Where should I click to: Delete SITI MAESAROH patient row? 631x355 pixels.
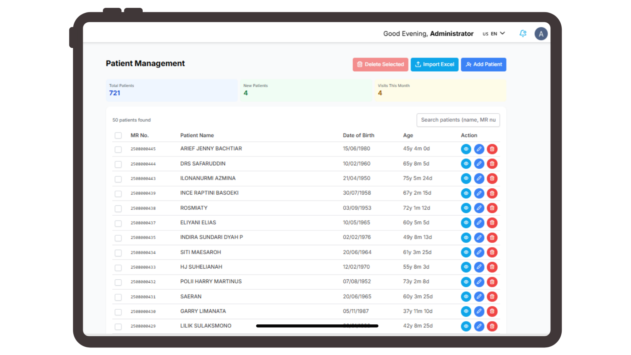click(492, 252)
